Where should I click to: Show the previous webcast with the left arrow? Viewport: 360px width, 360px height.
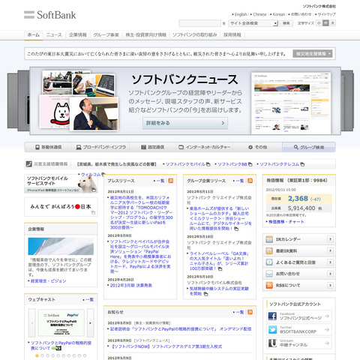tap(32, 323)
